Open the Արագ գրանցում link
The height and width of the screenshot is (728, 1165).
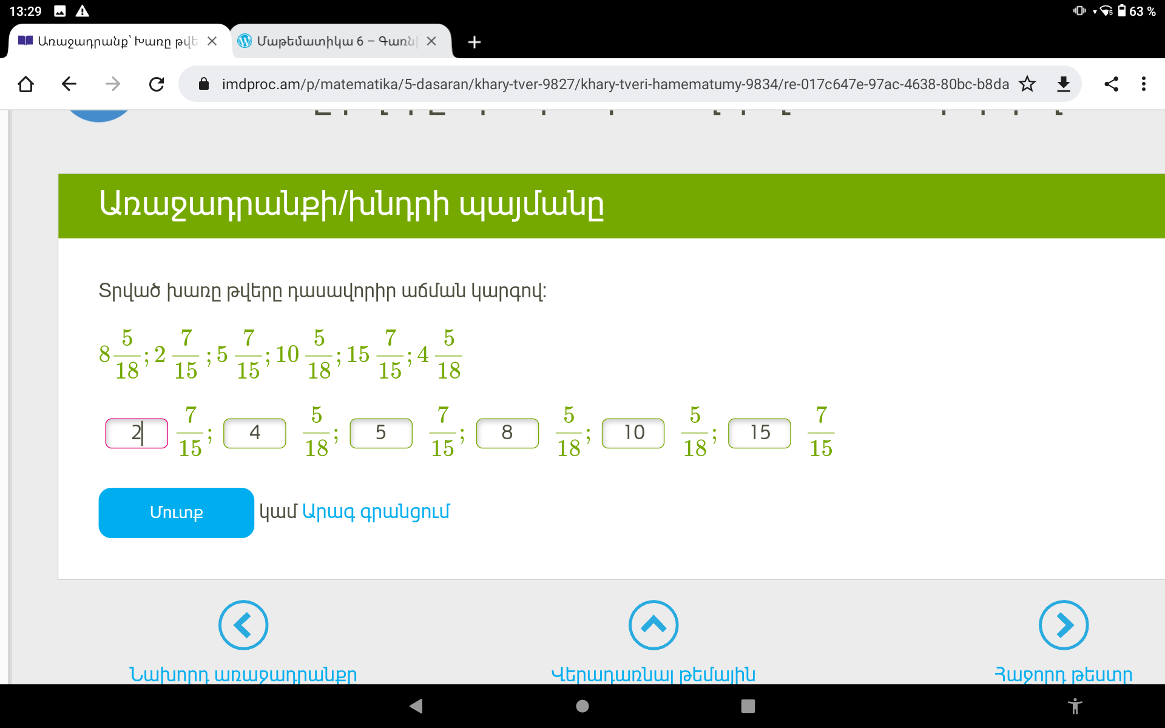pyautogui.click(x=376, y=511)
